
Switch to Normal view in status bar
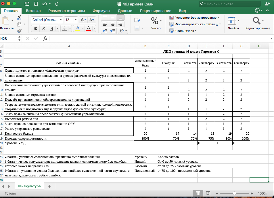pyautogui.click(x=198, y=193)
